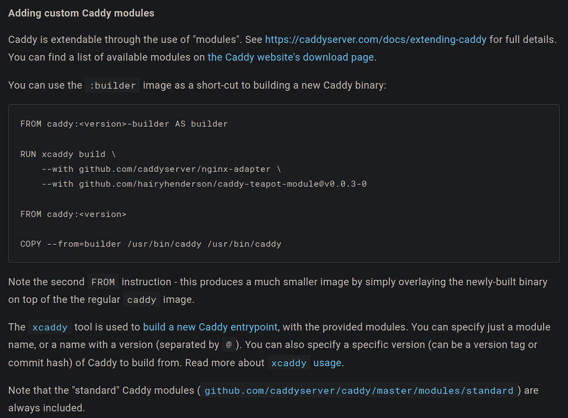Click the standalone 'FROM caddy:<version>' code line

73,214
